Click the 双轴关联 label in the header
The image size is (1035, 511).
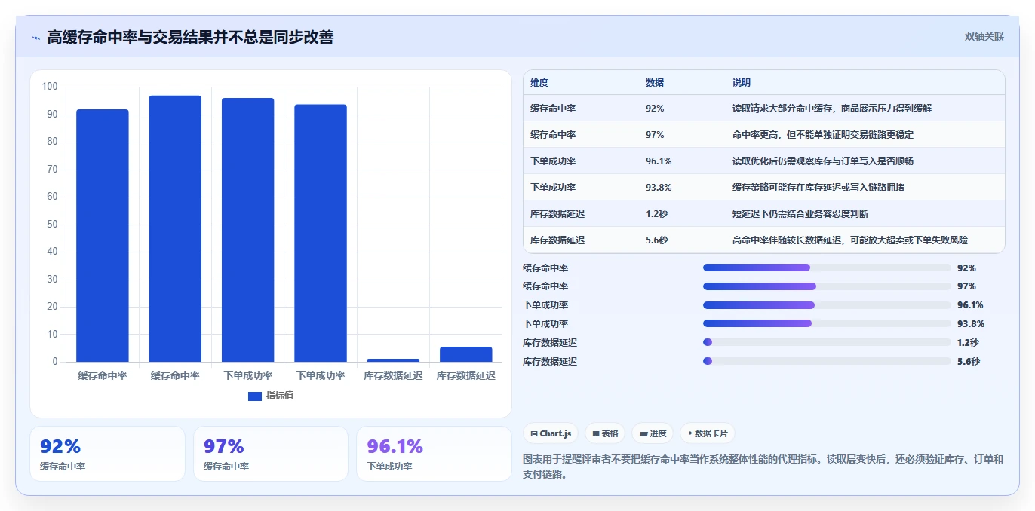[x=984, y=37]
